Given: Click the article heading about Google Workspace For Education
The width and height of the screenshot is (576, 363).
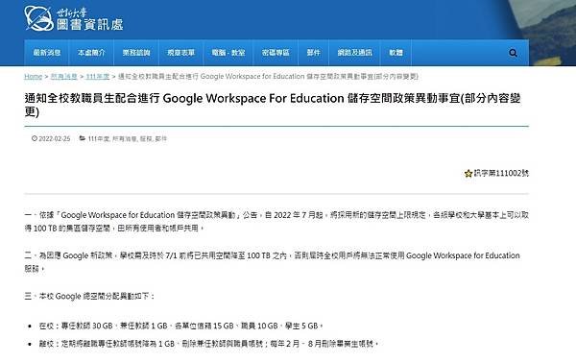Looking at the screenshot, I should coord(273,105).
